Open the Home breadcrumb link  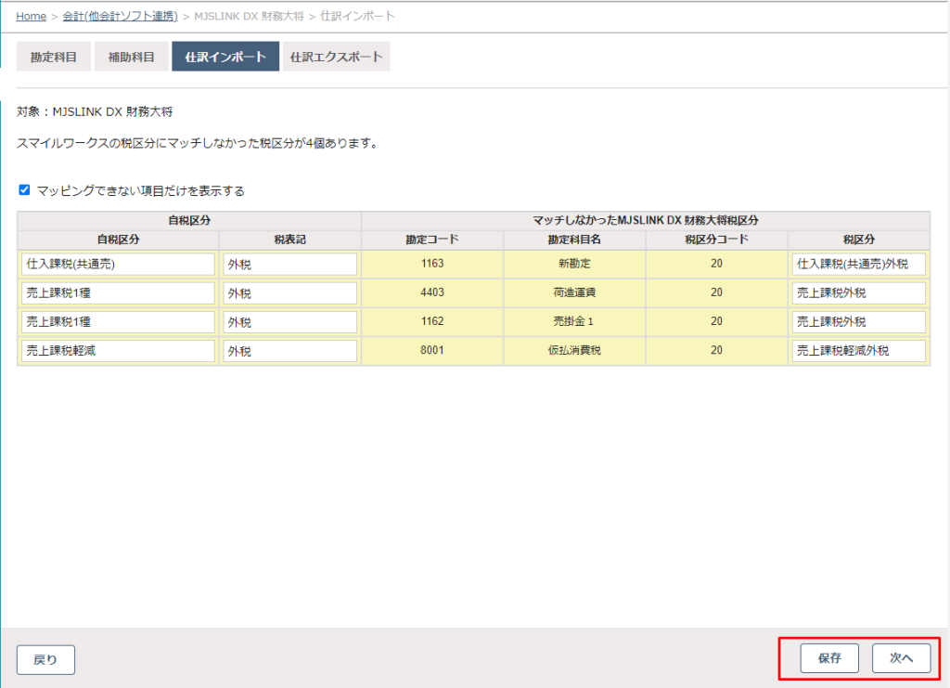(x=31, y=17)
